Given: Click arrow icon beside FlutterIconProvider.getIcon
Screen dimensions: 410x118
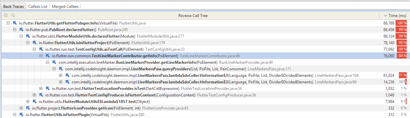Looking at the screenshot, I should (x=28, y=108).
